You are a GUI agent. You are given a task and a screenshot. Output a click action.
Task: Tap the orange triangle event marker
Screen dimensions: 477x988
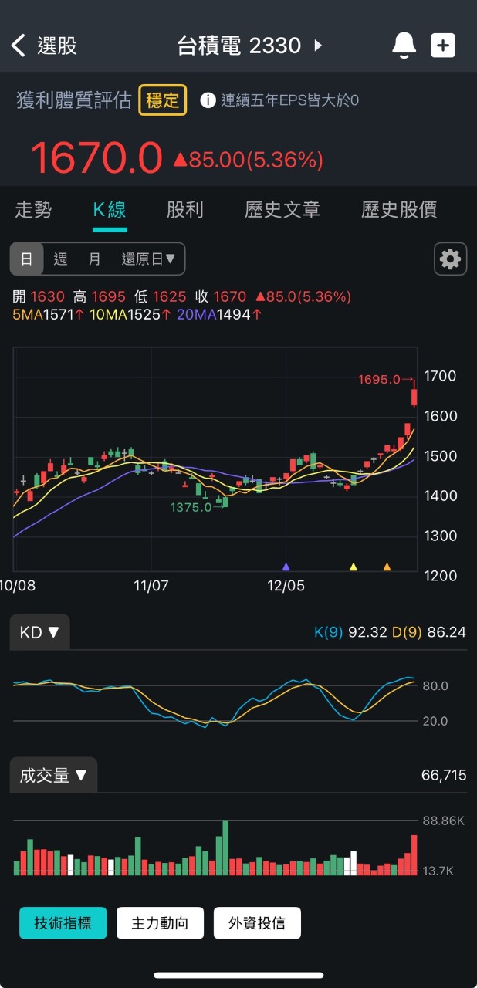(x=387, y=567)
